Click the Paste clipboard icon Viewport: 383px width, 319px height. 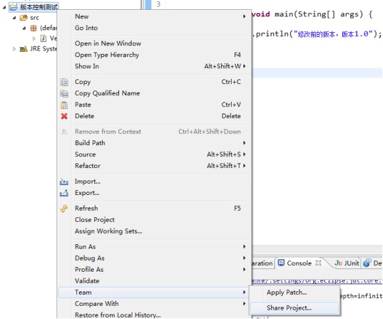click(64, 105)
